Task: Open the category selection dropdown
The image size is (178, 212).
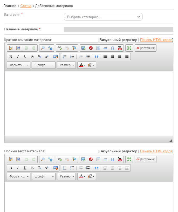Action: (x=103, y=17)
